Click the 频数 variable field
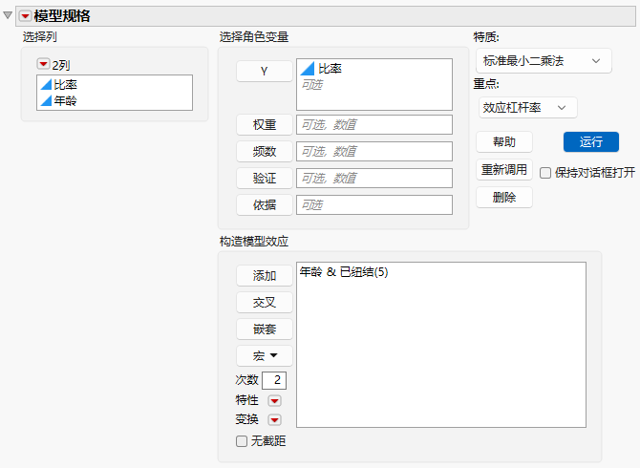 click(374, 152)
